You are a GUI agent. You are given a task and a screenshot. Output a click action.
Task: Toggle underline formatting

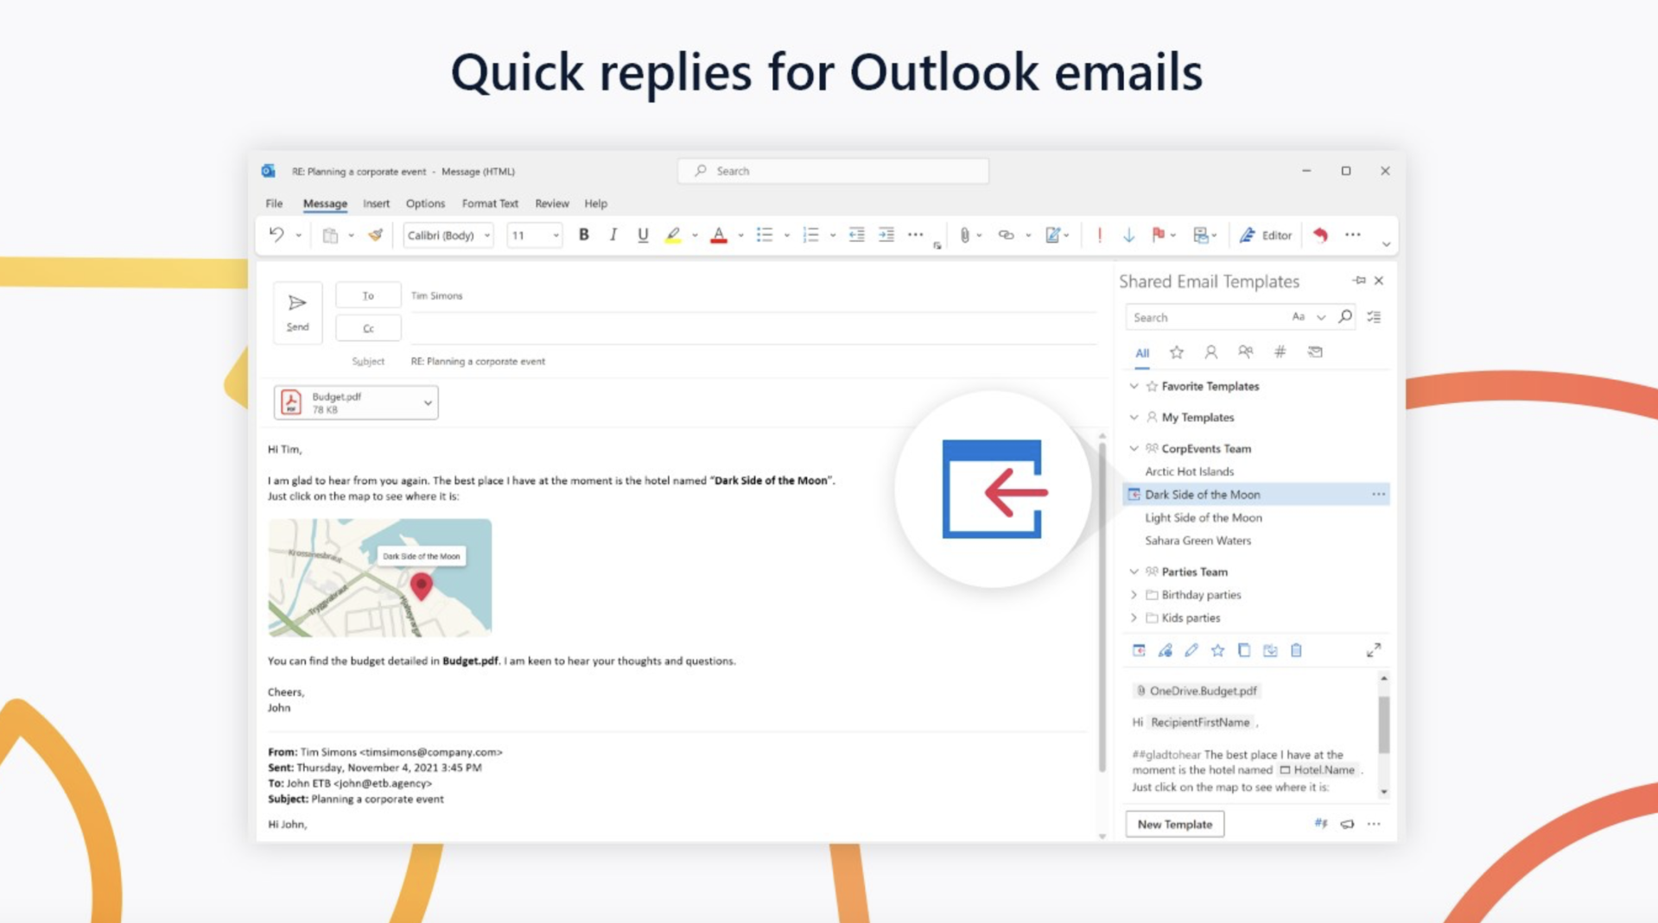tap(642, 235)
